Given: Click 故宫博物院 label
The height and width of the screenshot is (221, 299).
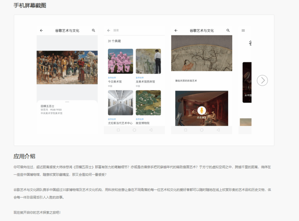Looking at the screenshot, I should [143, 123].
